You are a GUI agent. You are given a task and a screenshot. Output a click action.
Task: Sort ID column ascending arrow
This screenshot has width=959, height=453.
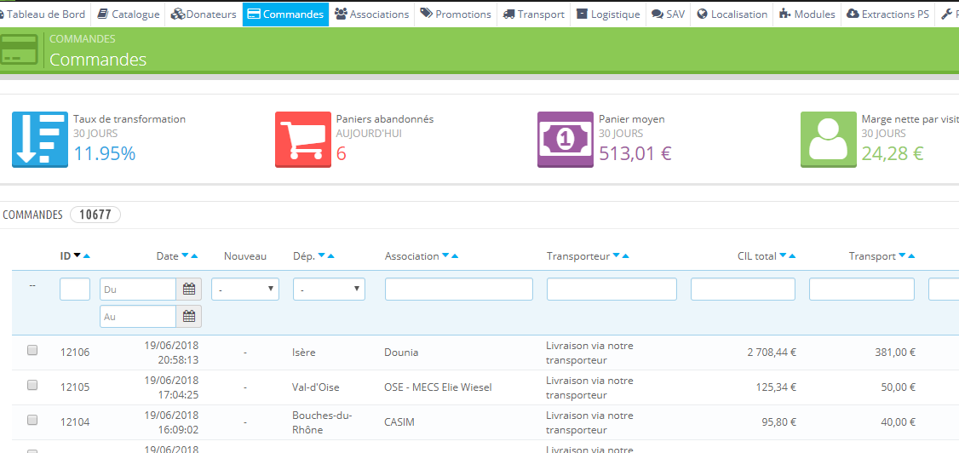pyautogui.click(x=86, y=256)
